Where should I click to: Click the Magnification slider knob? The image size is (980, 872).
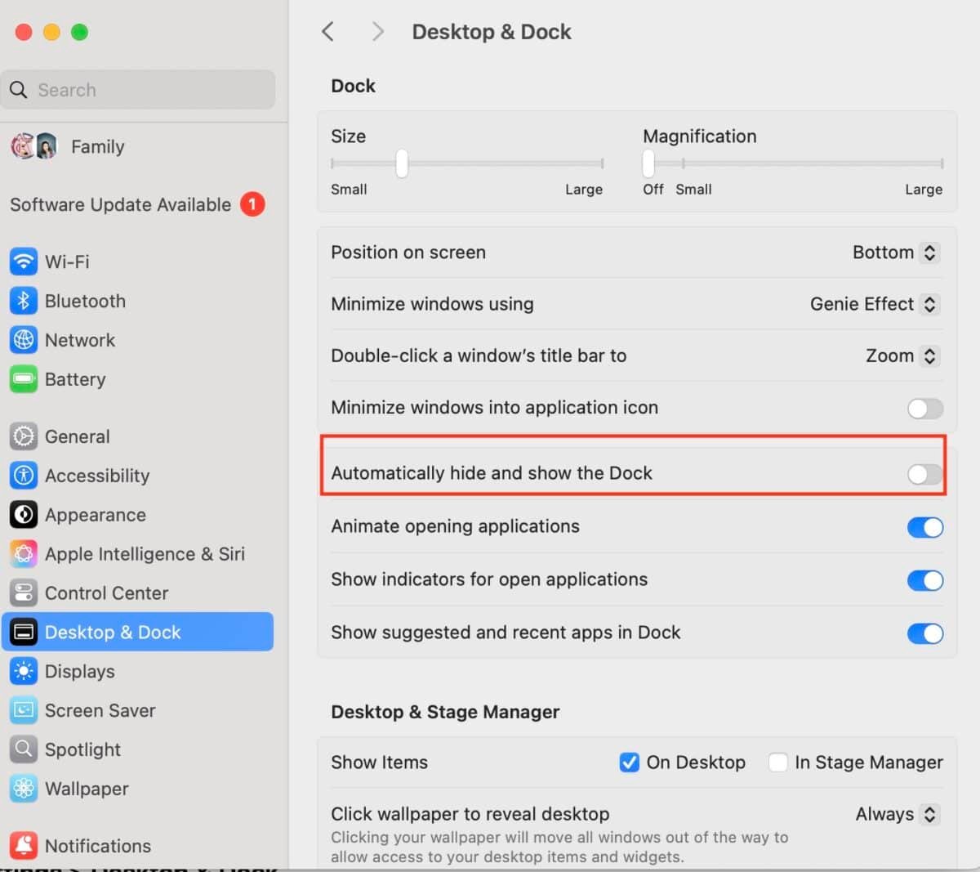click(648, 163)
